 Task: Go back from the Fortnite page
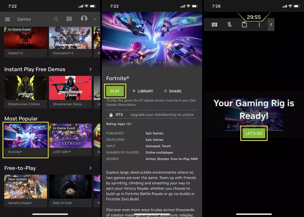111,21
